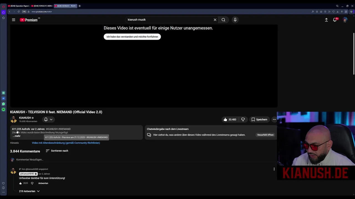The height and width of the screenshot is (199, 355).
Task: Open the history clock icon in the sidebar
Action: point(3,188)
